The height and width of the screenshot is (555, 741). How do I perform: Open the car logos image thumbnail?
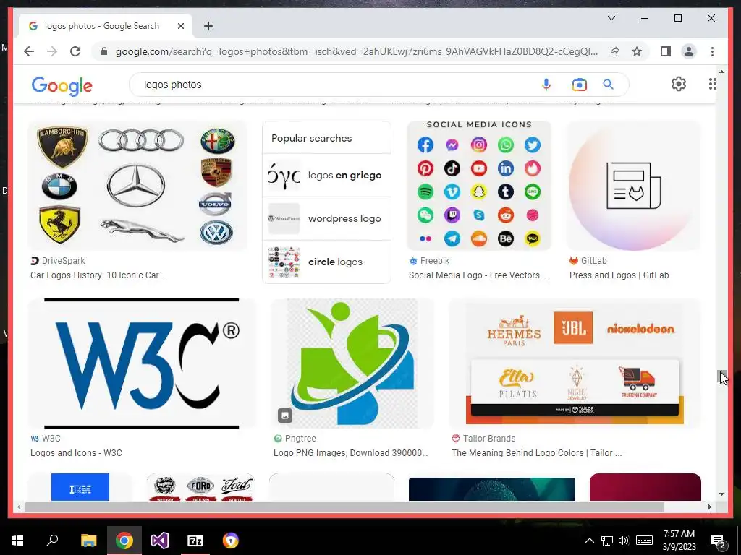click(x=137, y=186)
